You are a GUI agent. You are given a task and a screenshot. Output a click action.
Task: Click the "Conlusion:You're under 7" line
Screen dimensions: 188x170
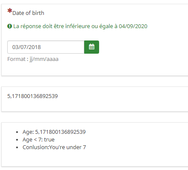click(x=54, y=147)
